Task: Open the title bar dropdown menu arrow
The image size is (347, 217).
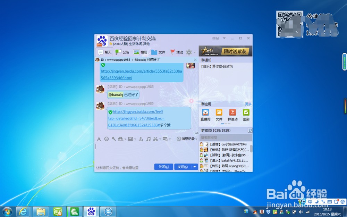Action: [x=224, y=38]
